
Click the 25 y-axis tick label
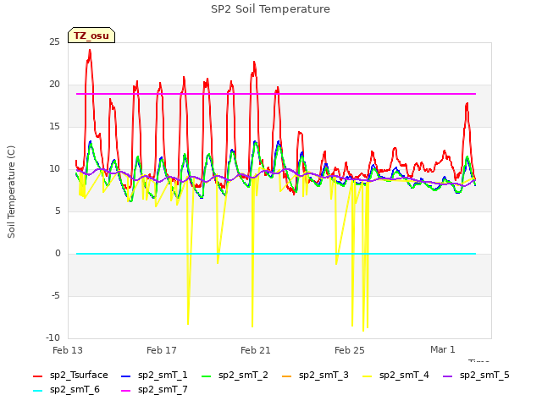54,41
